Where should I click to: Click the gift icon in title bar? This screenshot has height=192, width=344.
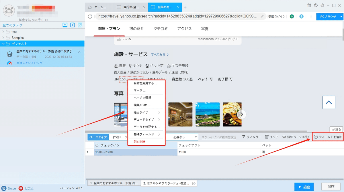click(x=309, y=5)
